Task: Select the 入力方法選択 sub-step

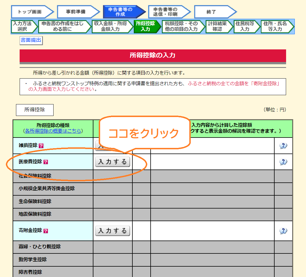Action: click(x=23, y=26)
